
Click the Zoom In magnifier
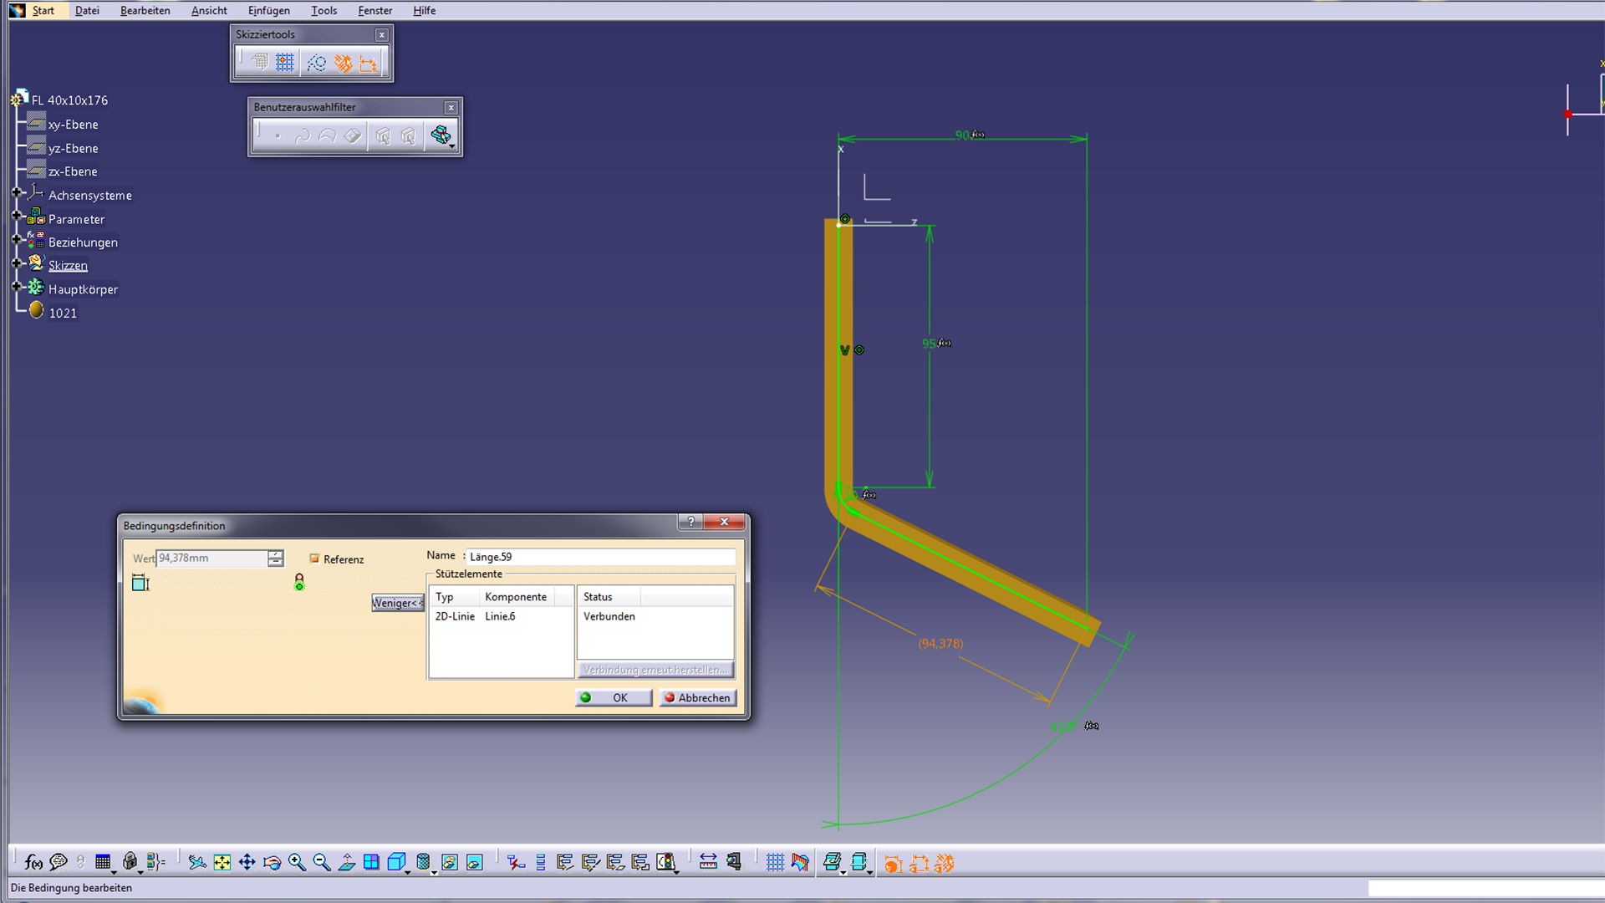[x=297, y=862]
